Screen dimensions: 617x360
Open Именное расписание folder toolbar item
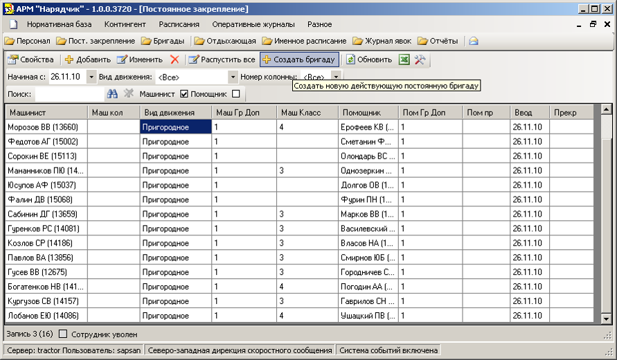(304, 41)
